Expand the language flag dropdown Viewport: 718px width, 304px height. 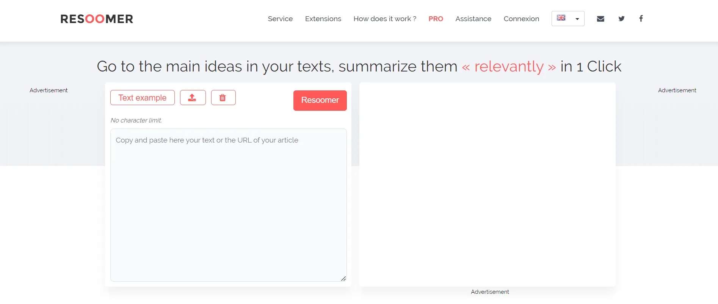568,19
